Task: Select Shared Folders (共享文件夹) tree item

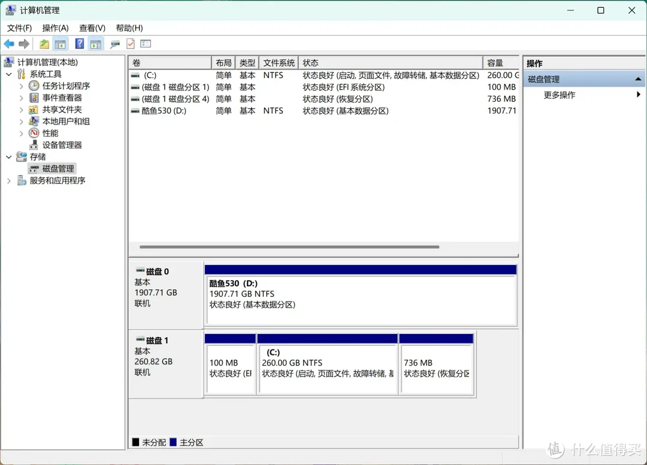Action: pos(62,110)
